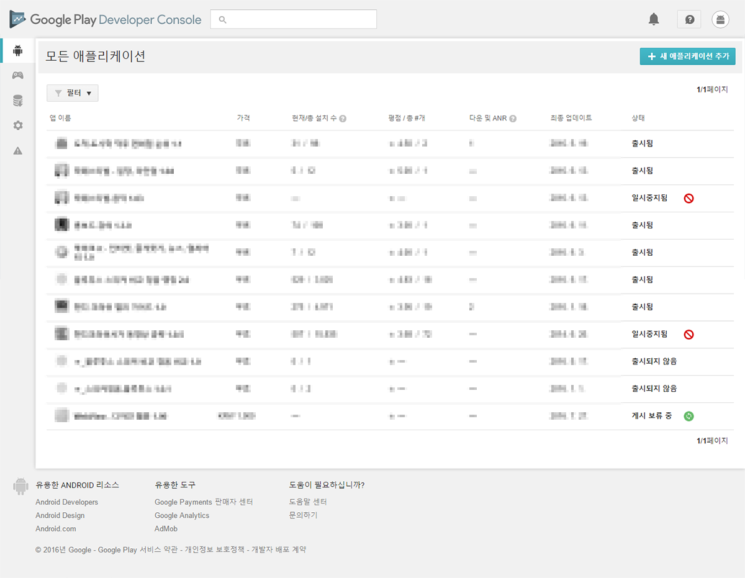Viewport: 745px width, 578px height.
Task: Click the green pending publication icon
Action: click(x=689, y=417)
